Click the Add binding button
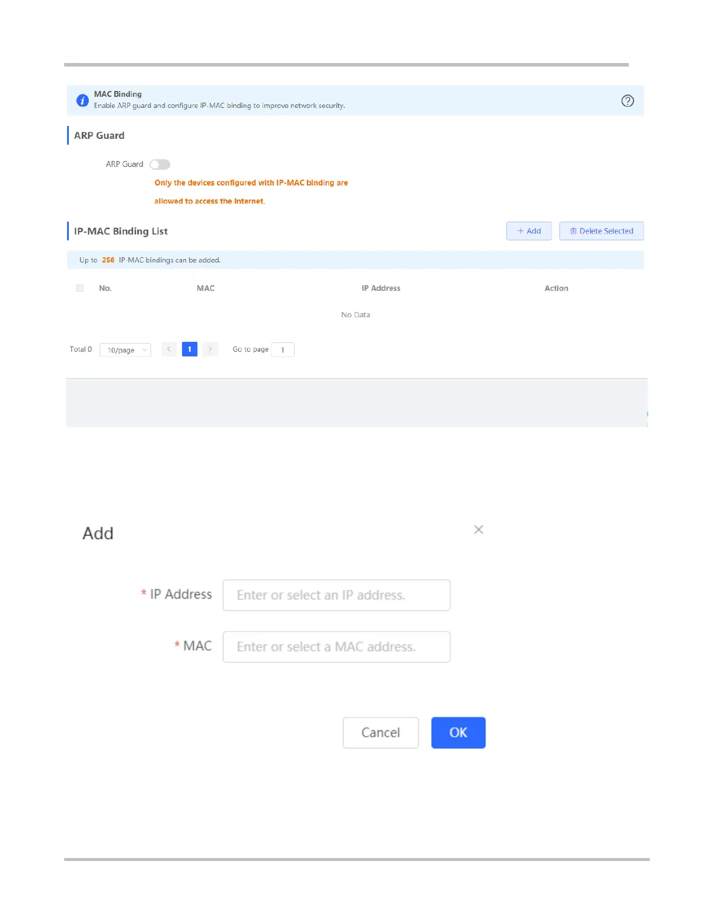The image size is (714, 924). (528, 231)
